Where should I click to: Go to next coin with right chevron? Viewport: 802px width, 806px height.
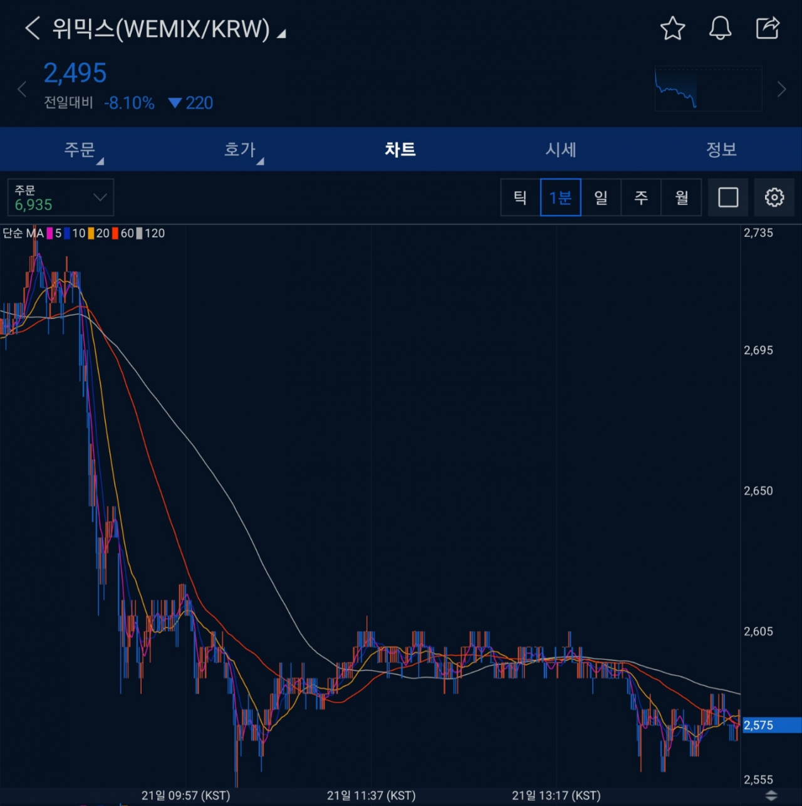781,90
